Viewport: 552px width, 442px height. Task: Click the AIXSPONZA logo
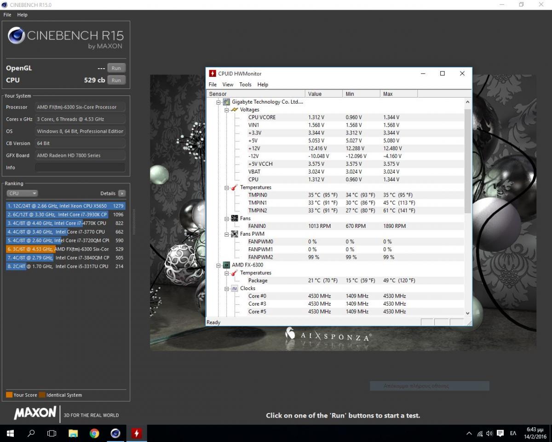328,335
